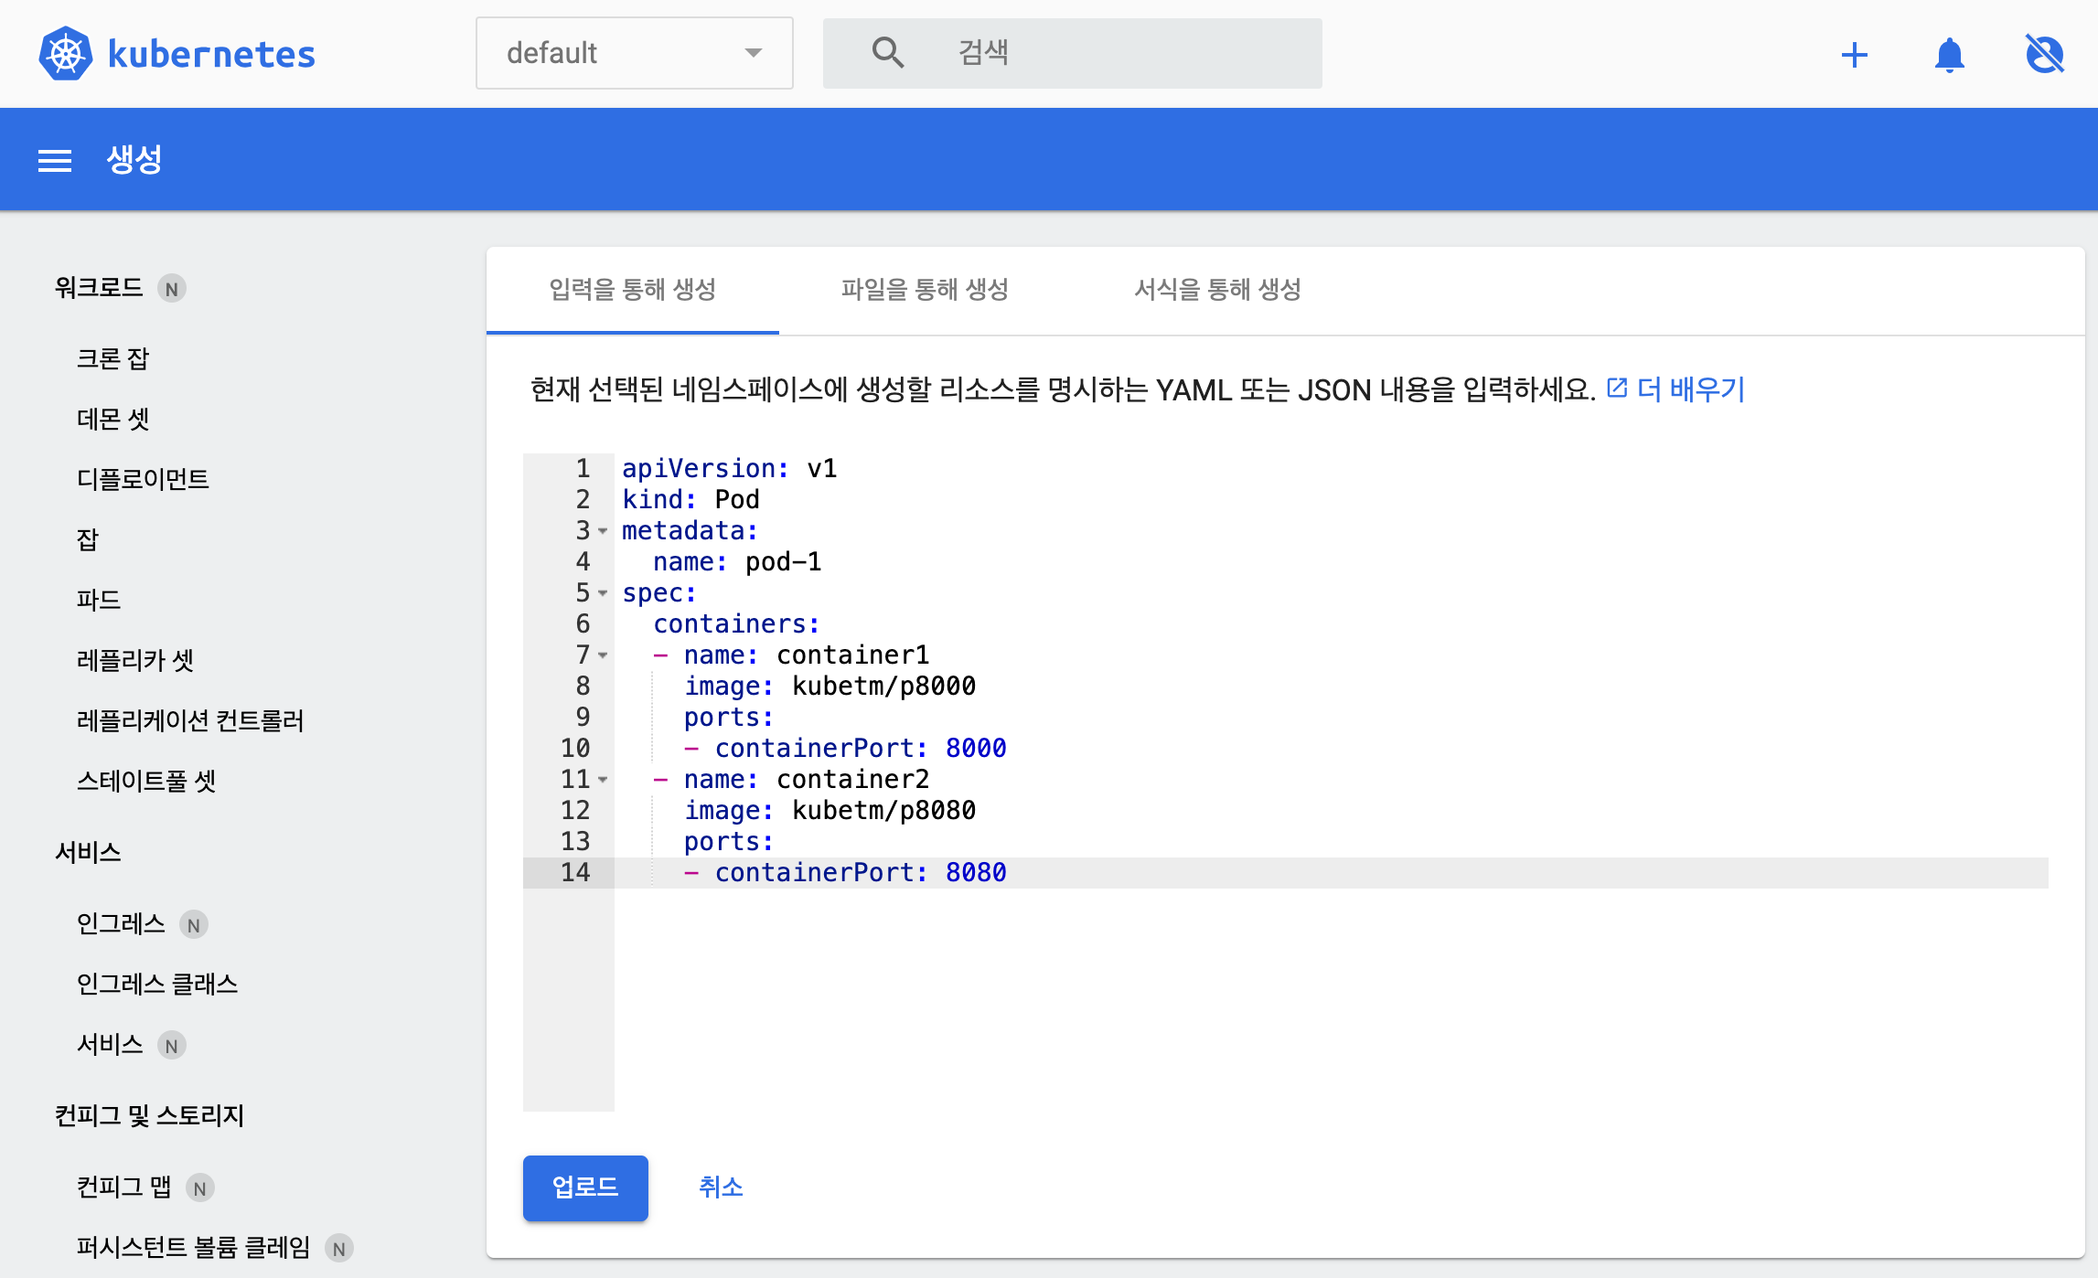This screenshot has height=1278, width=2098.
Task: Click the N badge beside 퍼시스턴트 볼륨 클레임
Action: click(x=339, y=1249)
